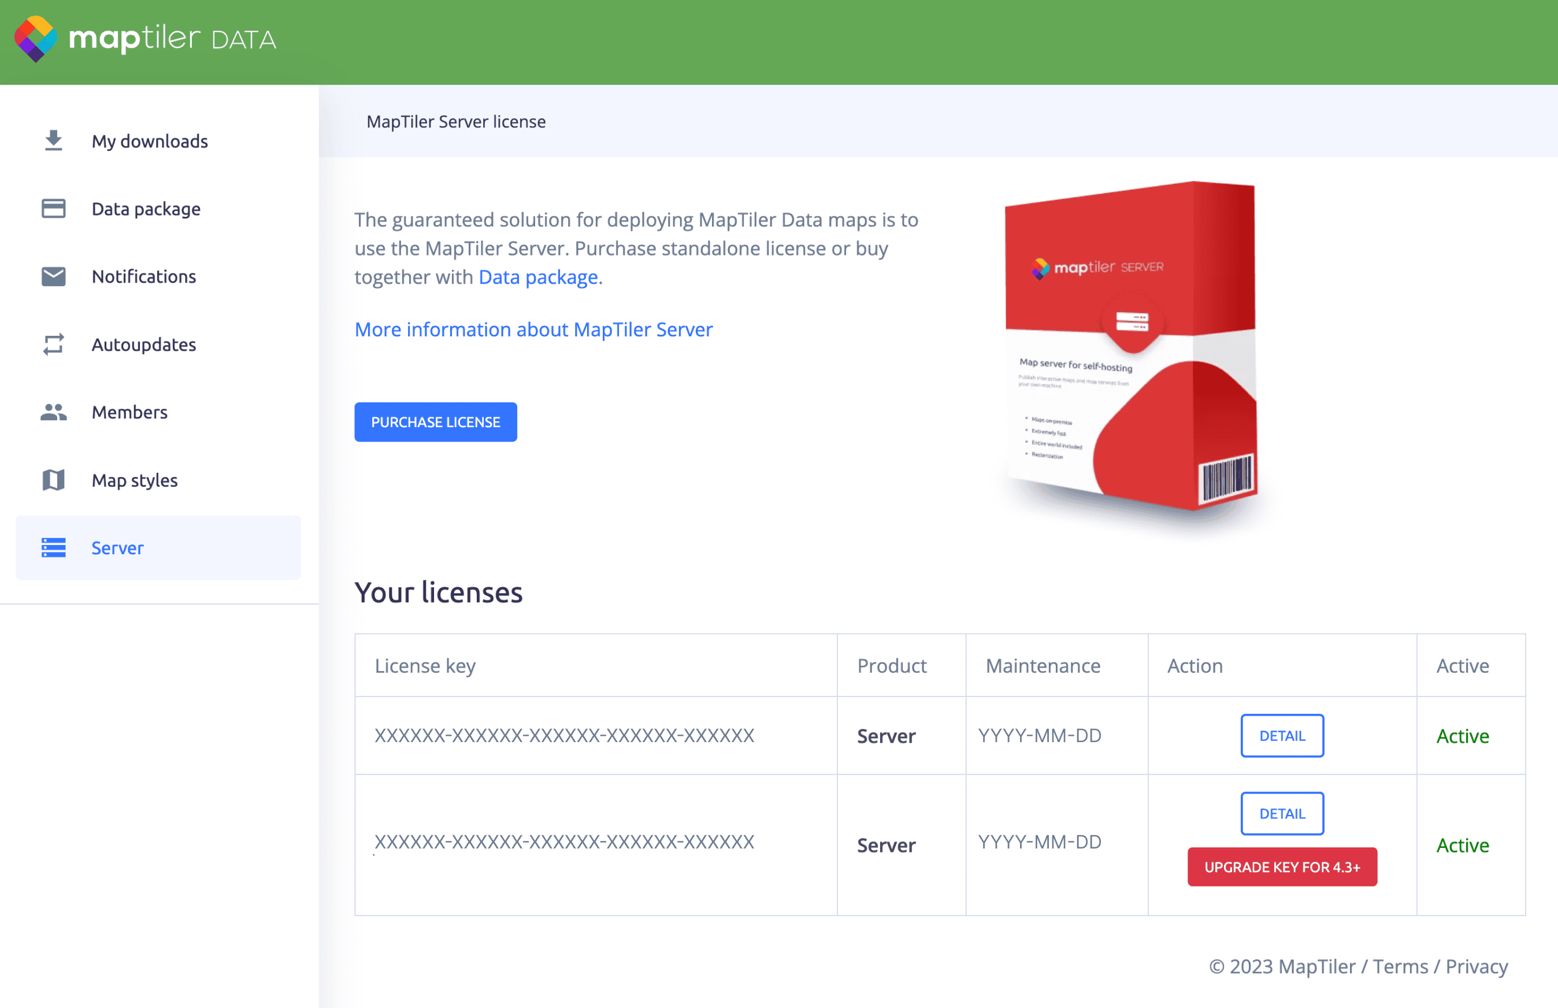Open the MapTiler footer link
The height and width of the screenshot is (1008, 1558).
pos(1317,966)
